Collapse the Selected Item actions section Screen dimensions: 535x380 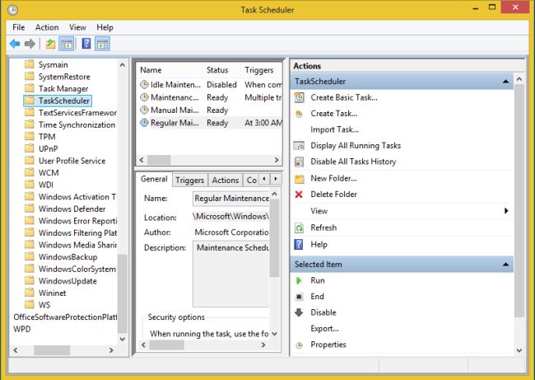click(505, 264)
